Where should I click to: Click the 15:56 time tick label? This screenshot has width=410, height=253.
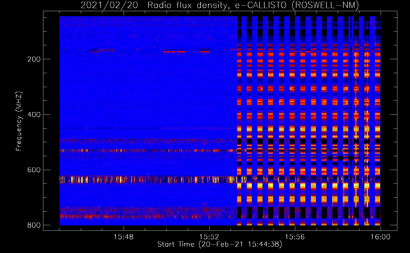tap(295, 237)
